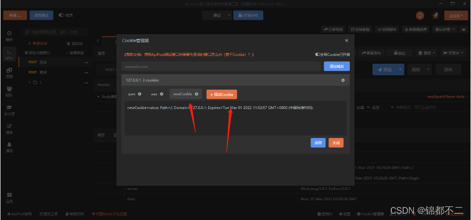Select the APIs sidebar icon
Screen dimensions: 471x220
click(x=9, y=55)
